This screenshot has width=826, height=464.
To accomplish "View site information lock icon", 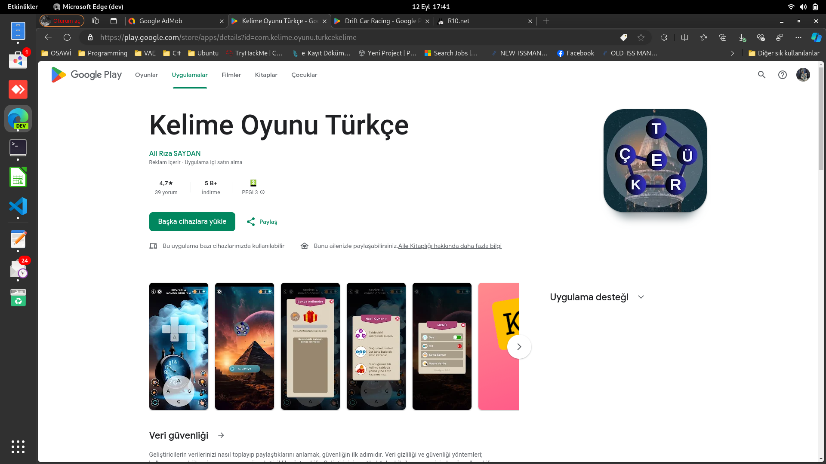I will (90, 37).
